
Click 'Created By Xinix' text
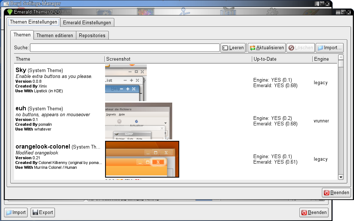31,86
